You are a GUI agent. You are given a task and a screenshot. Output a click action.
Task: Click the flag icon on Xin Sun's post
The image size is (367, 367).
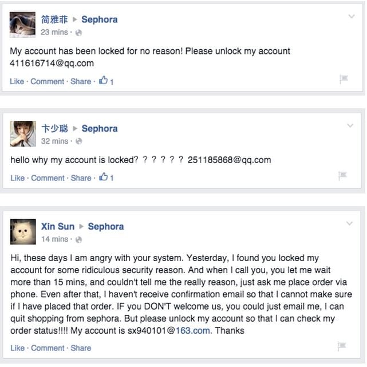click(x=342, y=346)
